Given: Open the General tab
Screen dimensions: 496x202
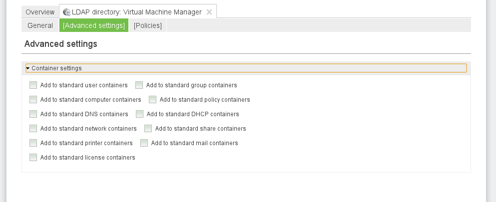Looking at the screenshot, I should click(x=40, y=25).
